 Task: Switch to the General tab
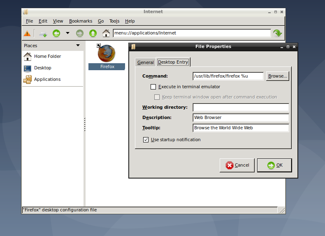145,62
